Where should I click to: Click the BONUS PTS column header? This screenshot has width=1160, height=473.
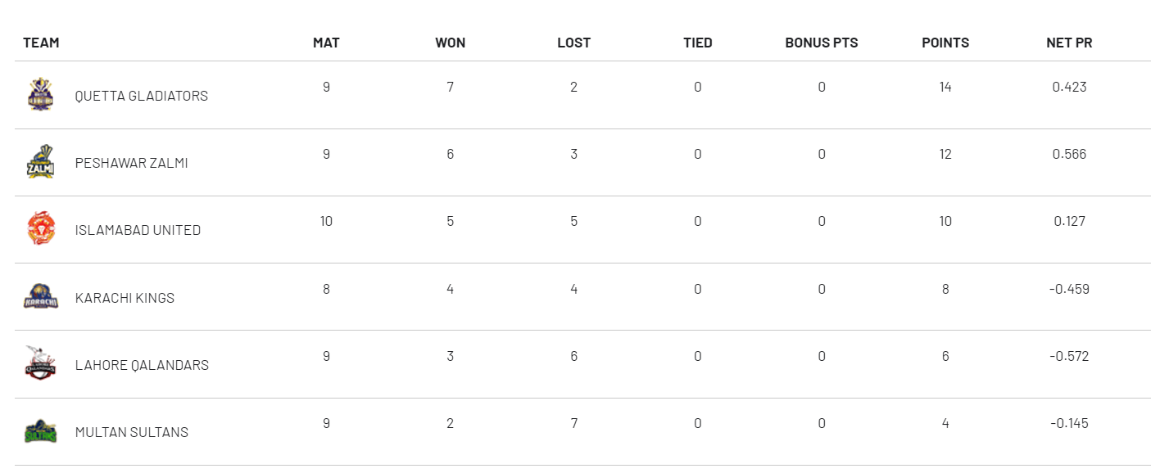click(x=822, y=43)
